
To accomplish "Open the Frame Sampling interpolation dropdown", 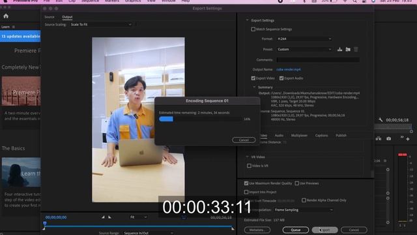I will pos(304,210).
